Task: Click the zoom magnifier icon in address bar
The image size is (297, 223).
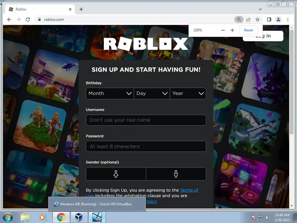Action: click(239, 19)
